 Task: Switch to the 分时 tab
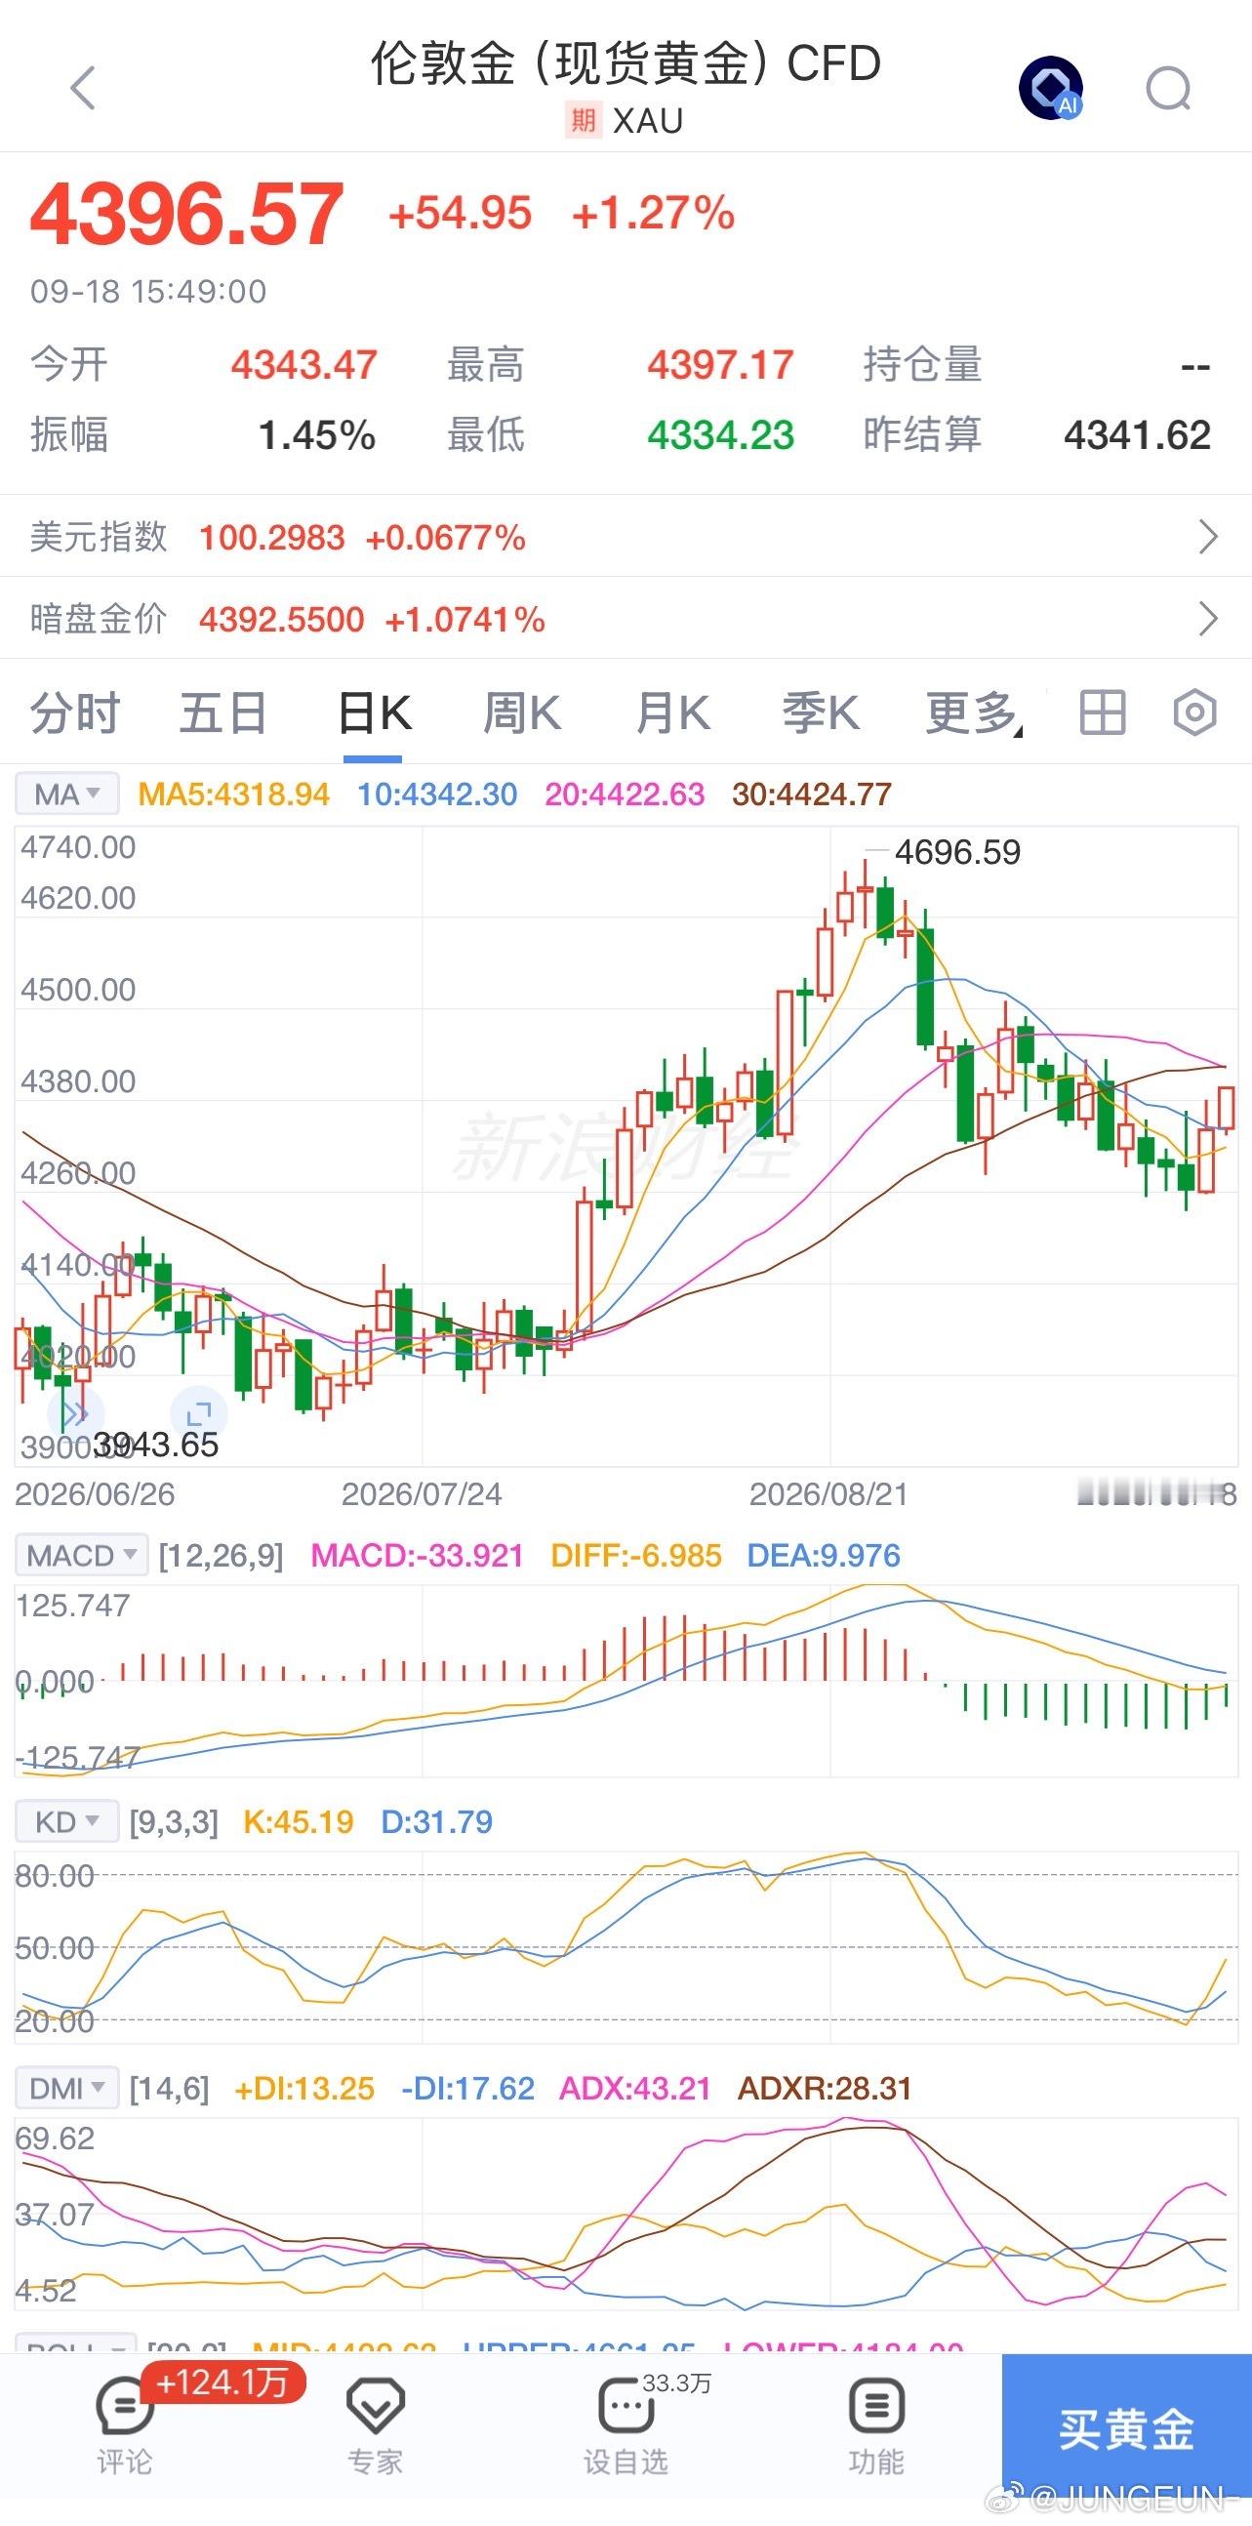point(74,713)
